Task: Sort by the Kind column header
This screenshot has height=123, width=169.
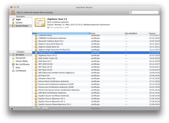Action: click(107, 33)
